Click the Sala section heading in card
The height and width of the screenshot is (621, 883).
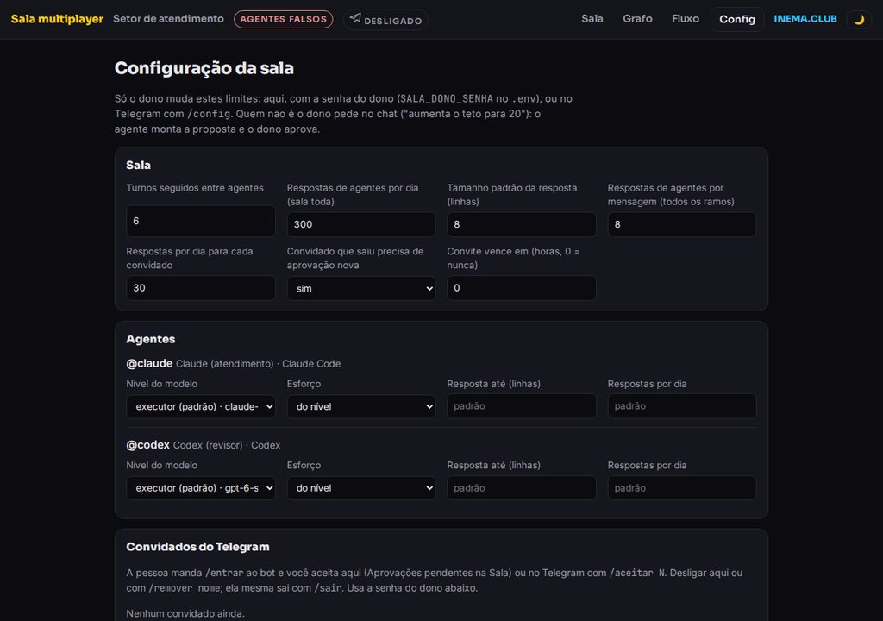tap(138, 165)
